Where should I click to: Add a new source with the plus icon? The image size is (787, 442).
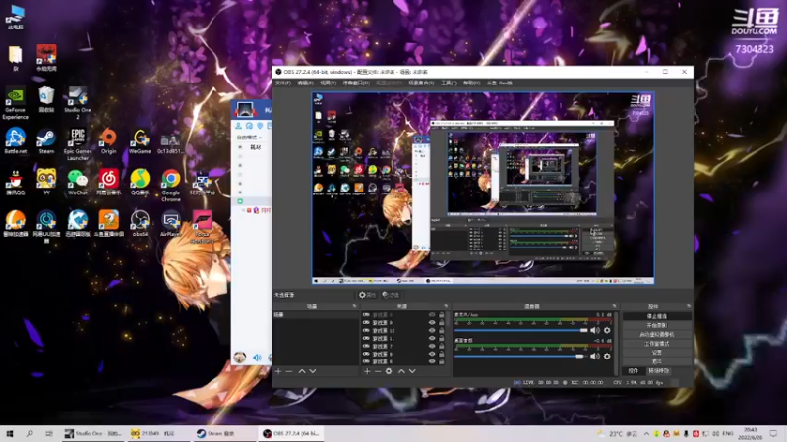click(367, 371)
